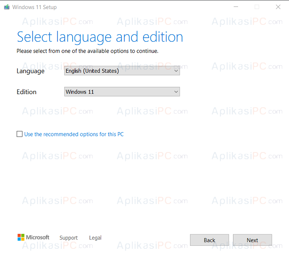Screen dimensions: 289x257
Task: Click the 'Language' field label
Action: pos(30,71)
